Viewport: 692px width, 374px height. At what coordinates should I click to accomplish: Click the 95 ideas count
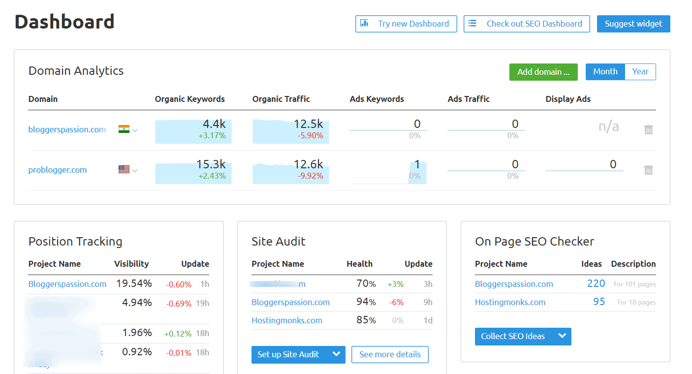pos(599,302)
